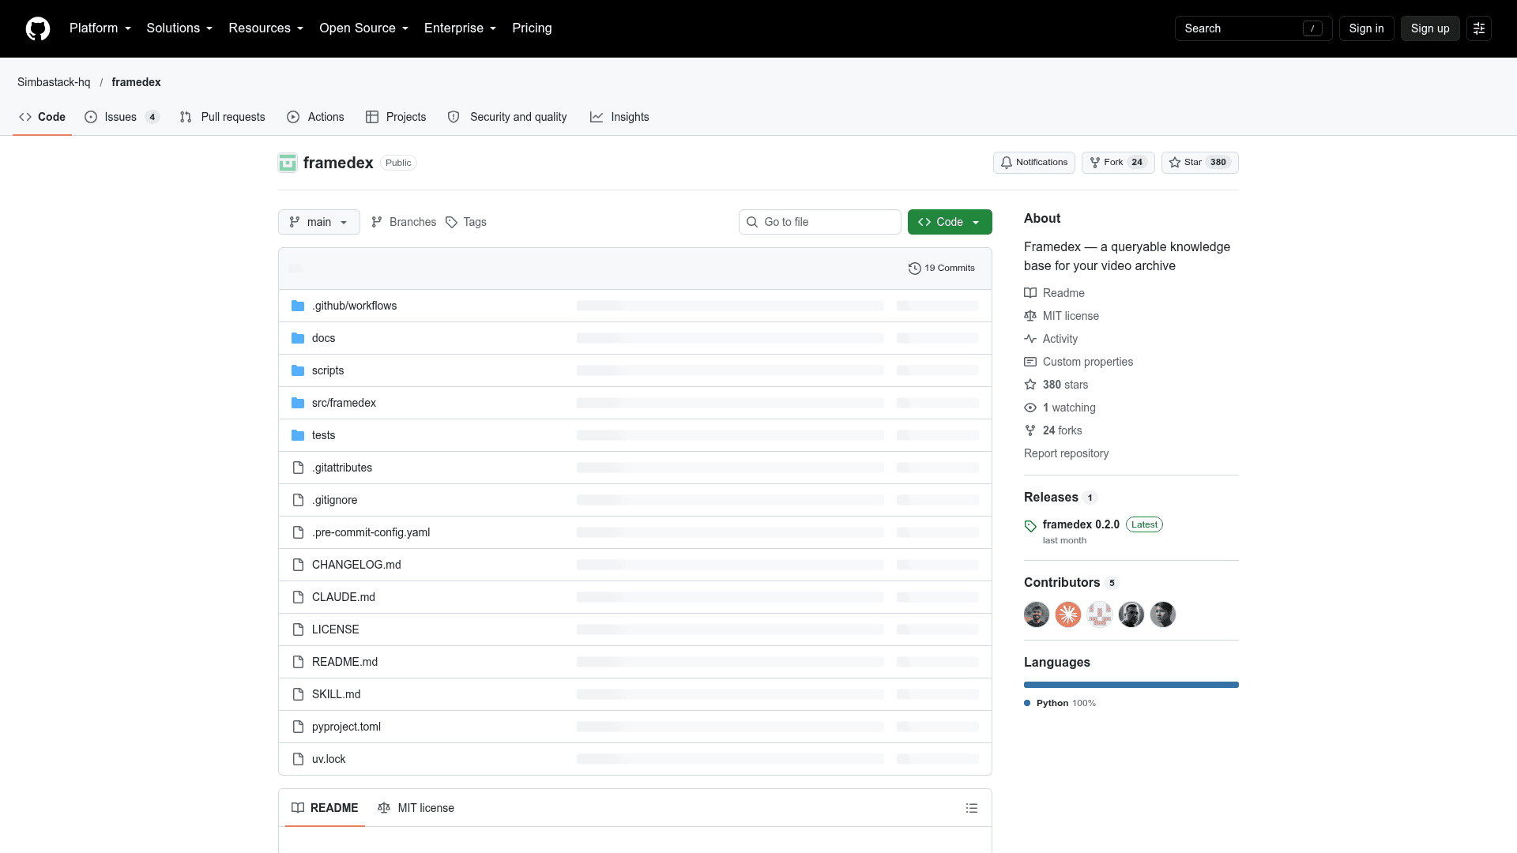Open the README outline list icon

972,808
